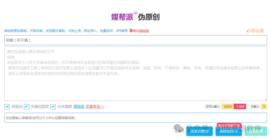
Task: Click the shield icon before 前往高级版
Action: click(131, 30)
